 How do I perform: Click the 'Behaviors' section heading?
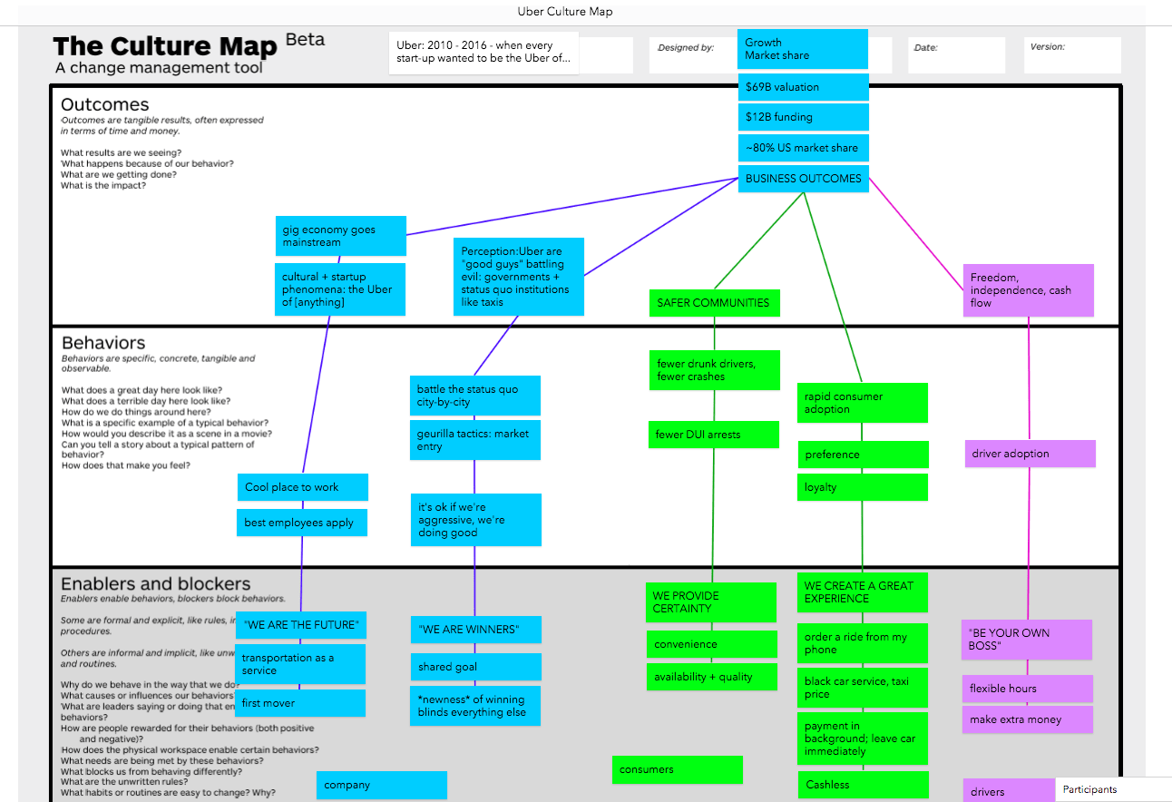point(103,343)
